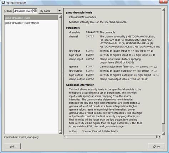Click the "low-input" parameter name
Viewport: 169px width, 153px height.
tap(75, 51)
